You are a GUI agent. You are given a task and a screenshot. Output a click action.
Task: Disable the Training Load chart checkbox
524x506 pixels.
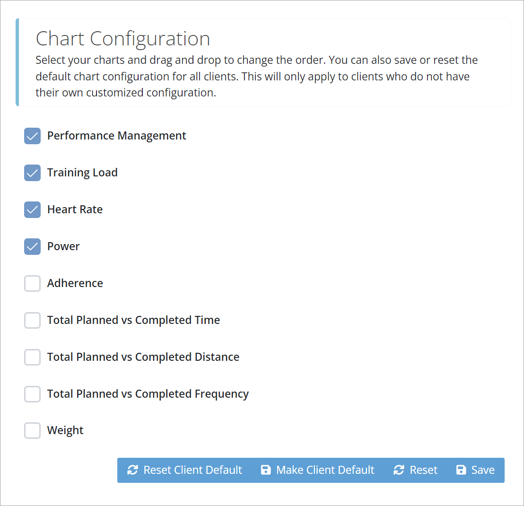tap(33, 173)
